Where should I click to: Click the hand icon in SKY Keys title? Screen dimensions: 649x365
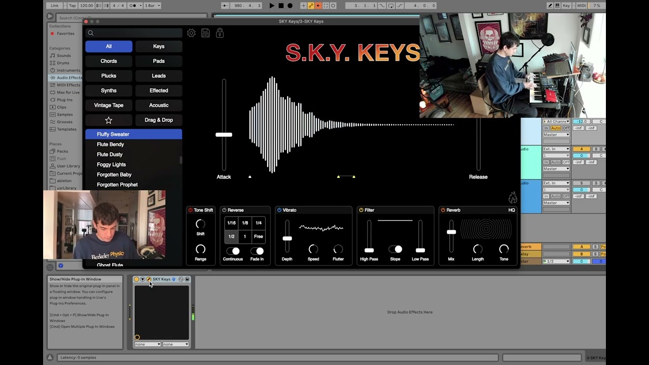point(173,279)
